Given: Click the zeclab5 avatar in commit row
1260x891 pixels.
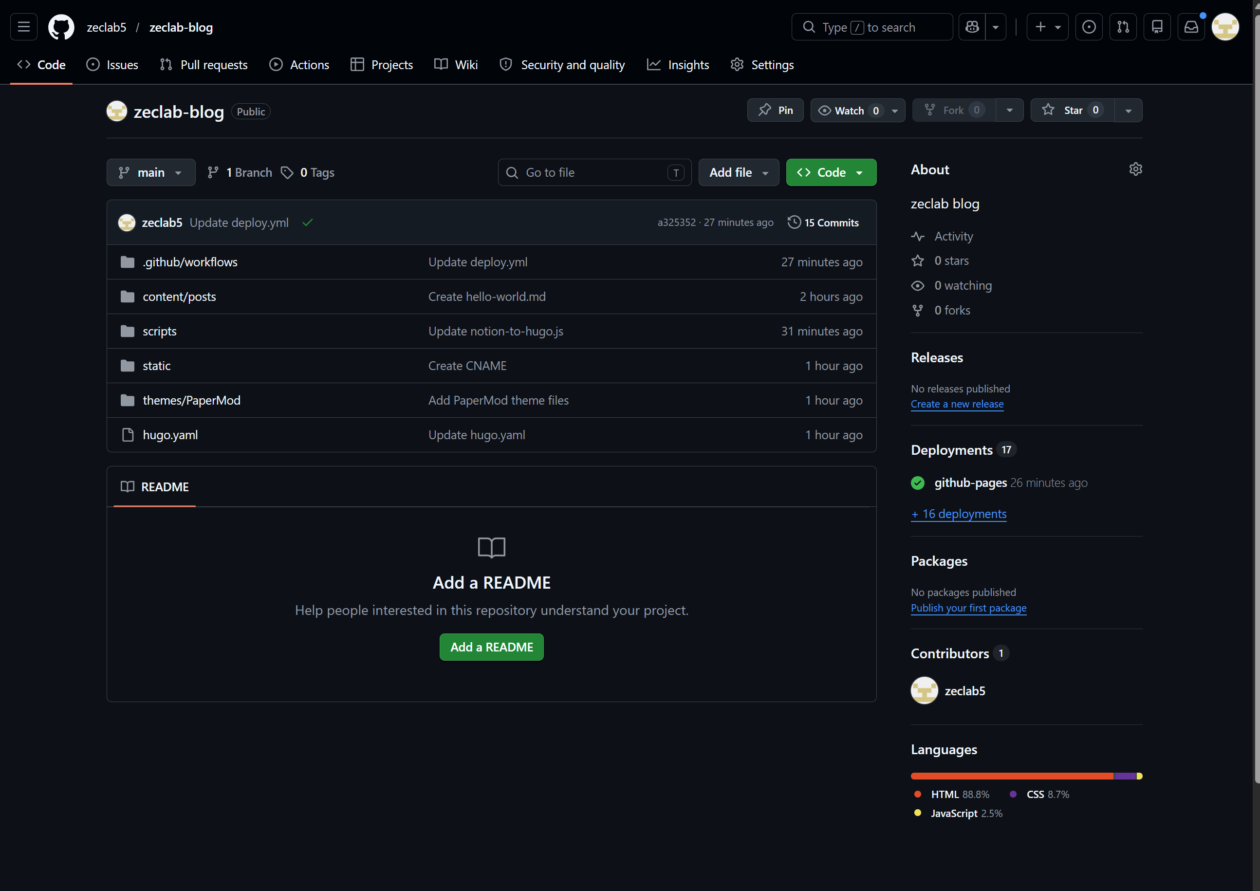Looking at the screenshot, I should (x=127, y=222).
